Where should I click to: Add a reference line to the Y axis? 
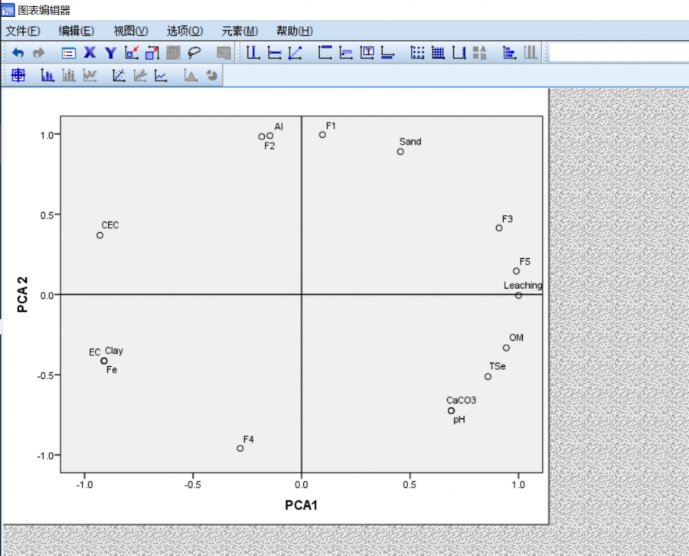pos(274,53)
